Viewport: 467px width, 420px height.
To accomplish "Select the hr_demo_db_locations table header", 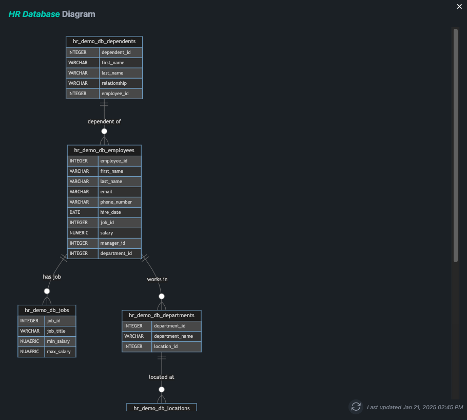I will (x=162, y=408).
